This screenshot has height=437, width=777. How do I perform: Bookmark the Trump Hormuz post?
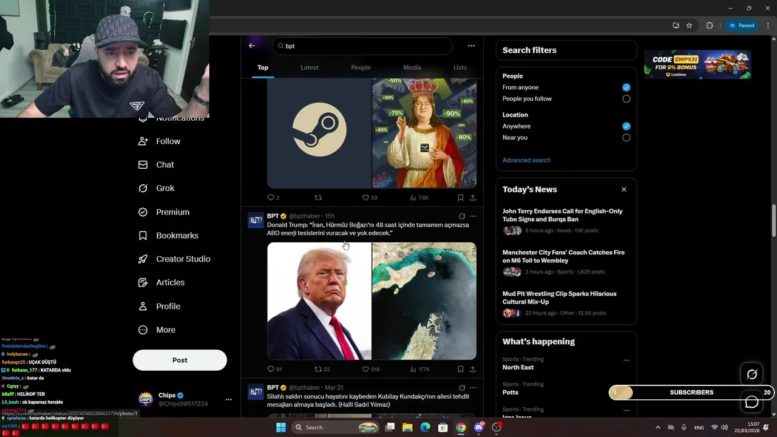click(x=460, y=369)
